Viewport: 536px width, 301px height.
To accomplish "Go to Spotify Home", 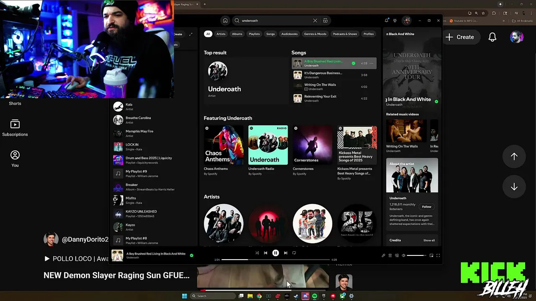I will pyautogui.click(x=225, y=20).
